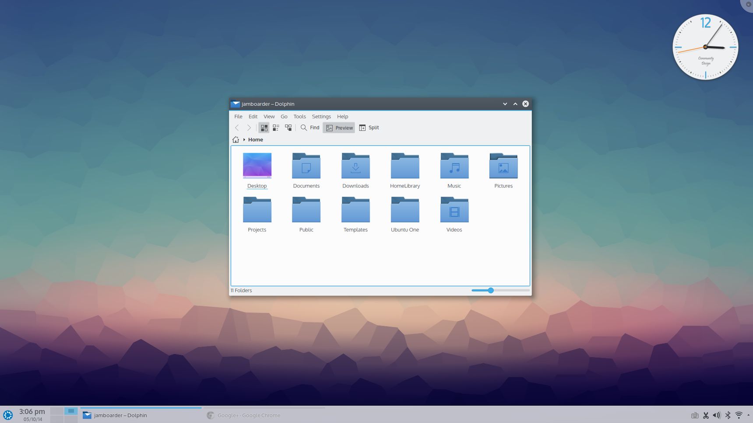The width and height of the screenshot is (753, 423).
Task: Click the 3:06 pm taskbar clock
Action: [x=32, y=412]
